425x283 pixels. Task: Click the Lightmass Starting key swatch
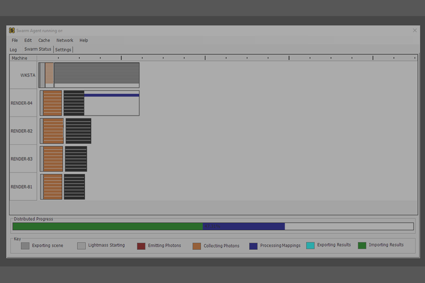[81, 246]
